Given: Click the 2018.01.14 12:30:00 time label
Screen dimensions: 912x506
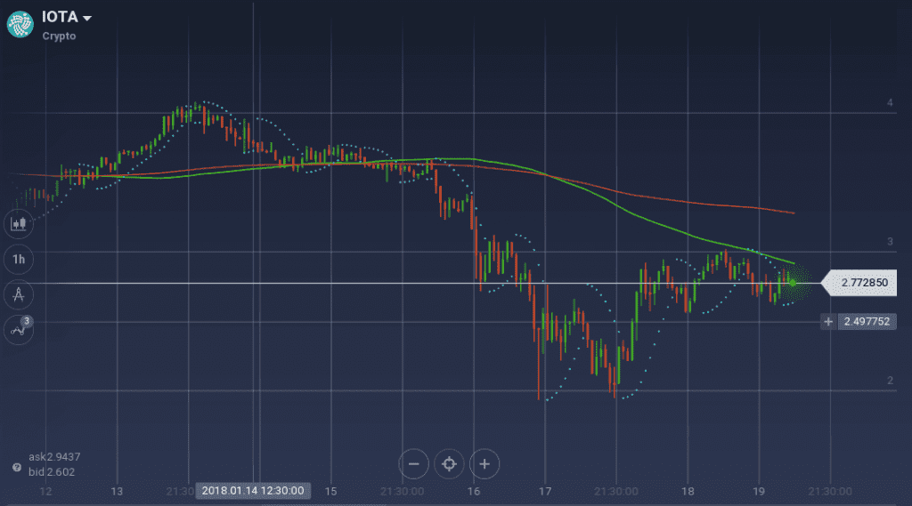Looking at the screenshot, I should point(253,491).
